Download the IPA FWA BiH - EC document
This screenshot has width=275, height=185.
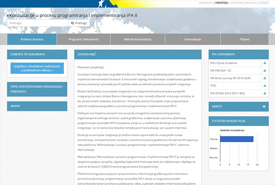pos(264,70)
